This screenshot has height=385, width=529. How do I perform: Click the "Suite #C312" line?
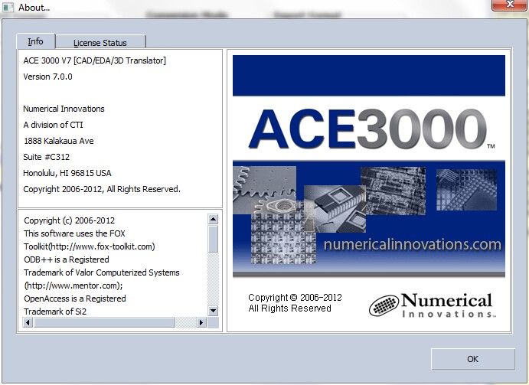coord(46,157)
